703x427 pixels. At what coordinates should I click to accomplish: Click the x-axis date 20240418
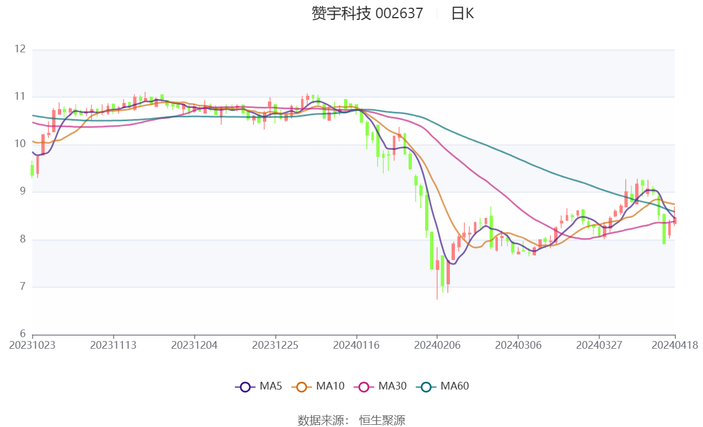(675, 345)
